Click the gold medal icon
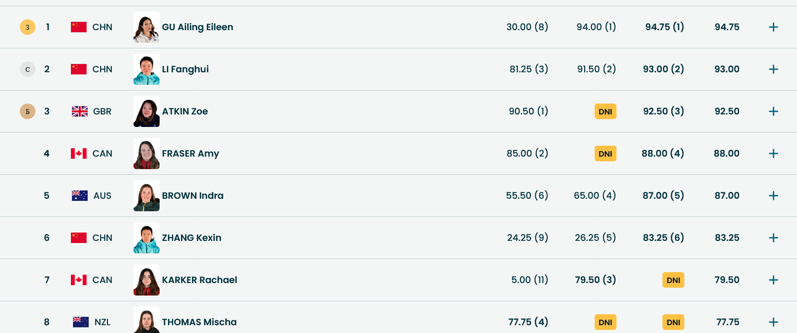 (28, 27)
